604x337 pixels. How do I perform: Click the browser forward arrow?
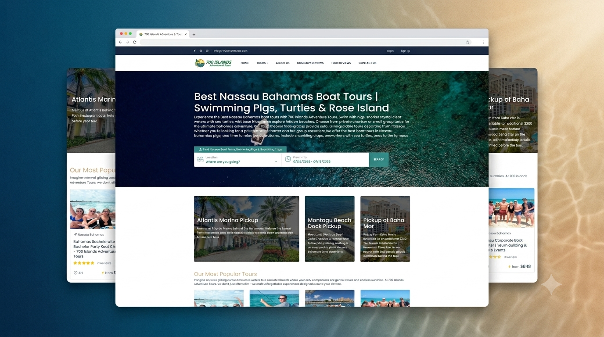[128, 42]
